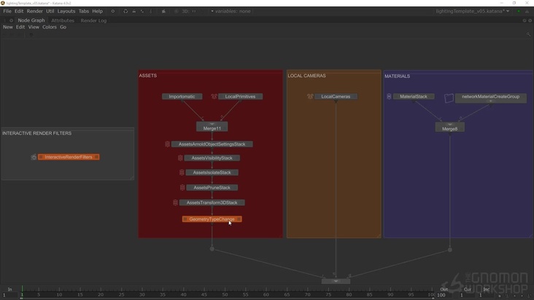
Task: Switch to the Node Graph tab
Action: (31, 20)
